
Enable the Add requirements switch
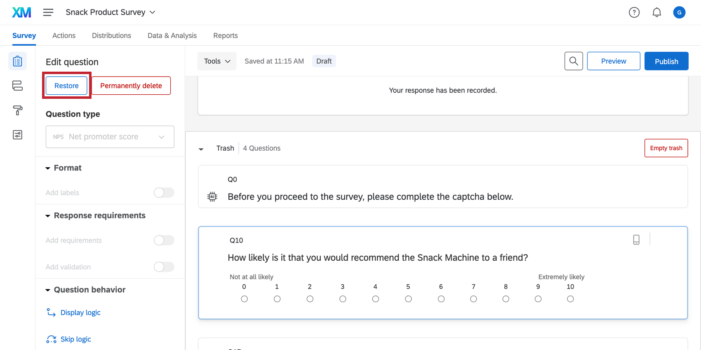click(x=164, y=240)
